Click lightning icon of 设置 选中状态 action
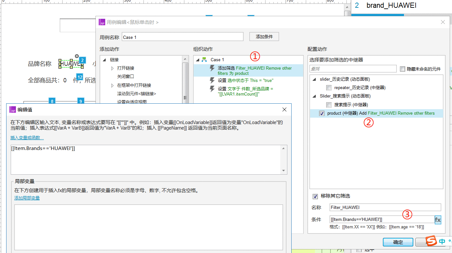 point(212,80)
